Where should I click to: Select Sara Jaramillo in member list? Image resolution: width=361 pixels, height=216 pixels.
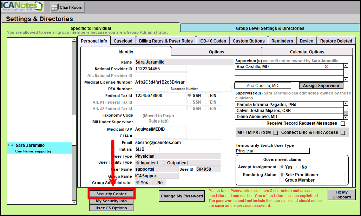(x=39, y=148)
